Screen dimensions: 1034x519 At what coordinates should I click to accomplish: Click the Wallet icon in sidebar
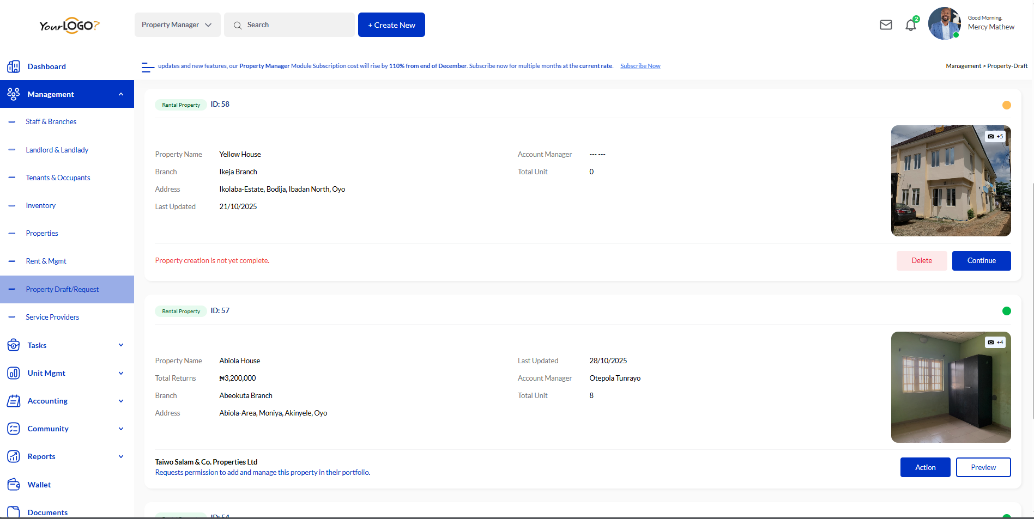pyautogui.click(x=14, y=485)
